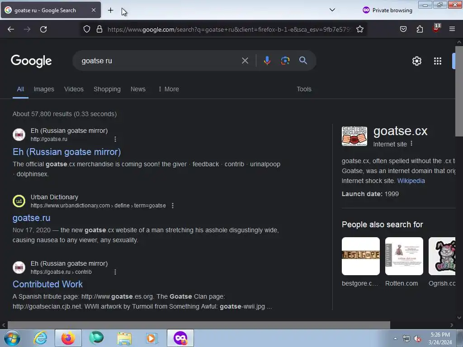463x347 pixels.
Task: Open the green globe taskbar app
Action: [x=96, y=338]
